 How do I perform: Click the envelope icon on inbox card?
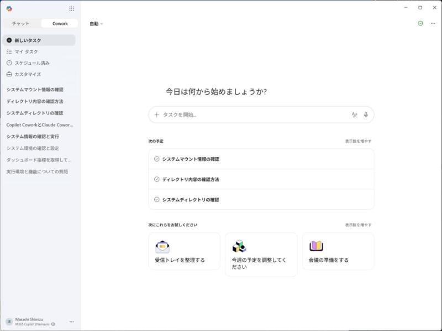click(x=162, y=247)
